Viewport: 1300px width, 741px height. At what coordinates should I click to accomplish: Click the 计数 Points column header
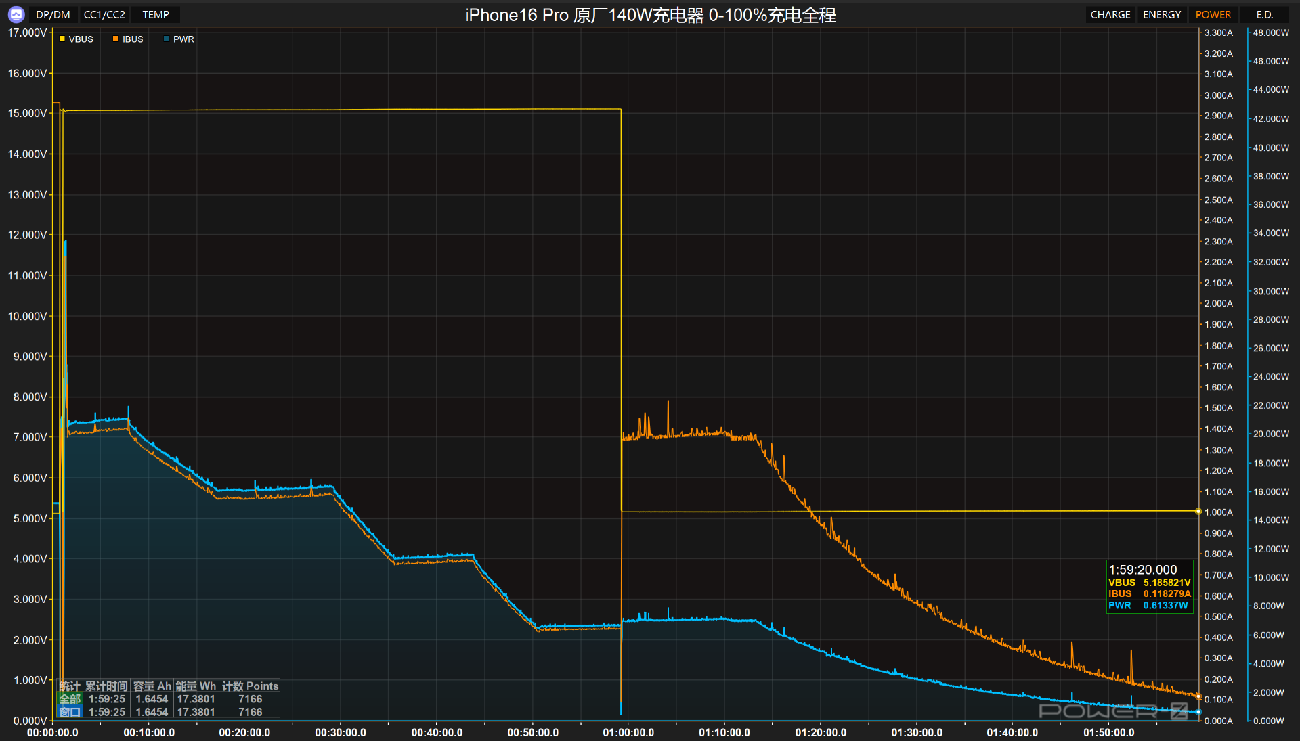(x=250, y=686)
